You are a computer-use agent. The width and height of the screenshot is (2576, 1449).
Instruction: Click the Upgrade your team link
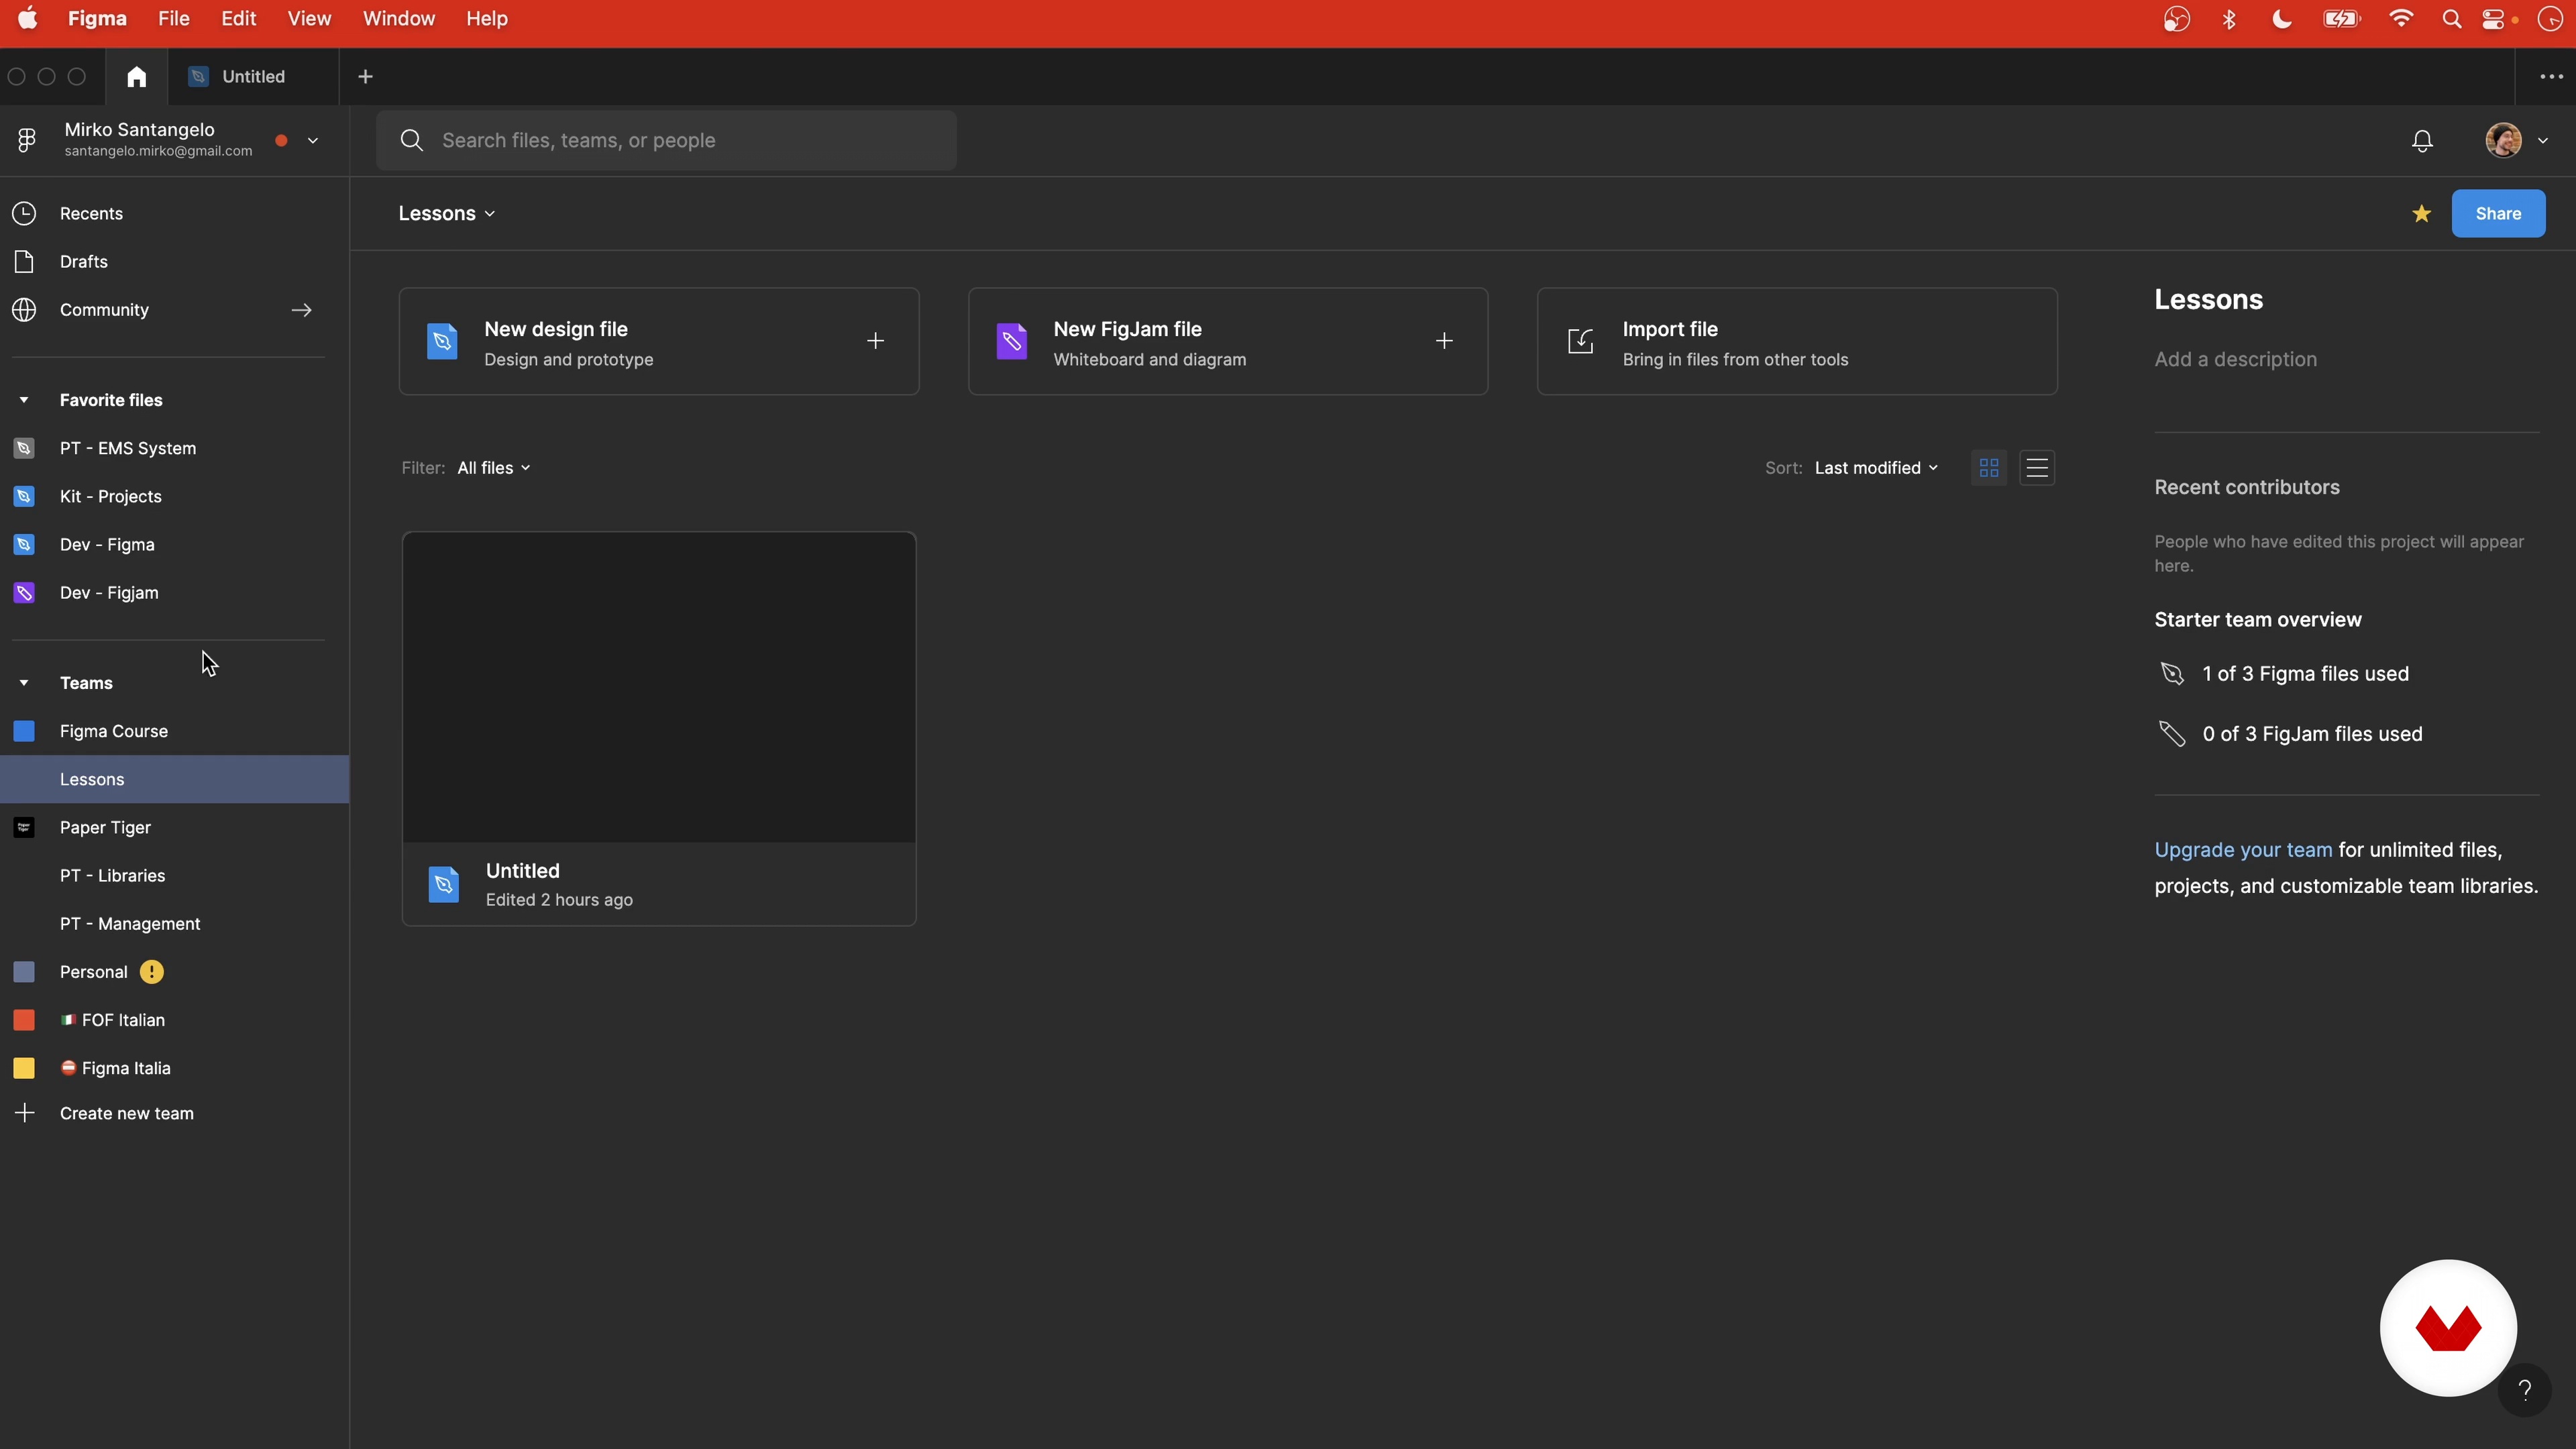[2243, 850]
